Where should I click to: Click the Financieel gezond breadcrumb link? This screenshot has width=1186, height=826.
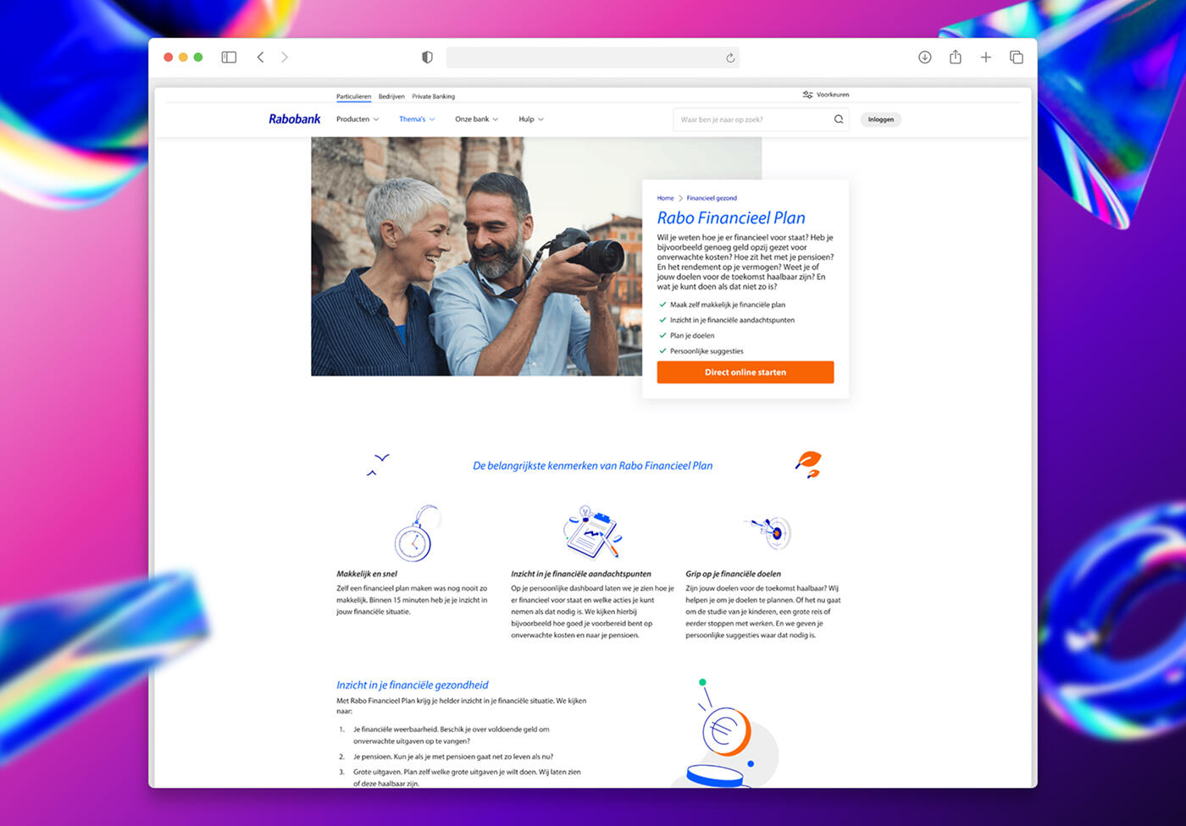pos(712,198)
